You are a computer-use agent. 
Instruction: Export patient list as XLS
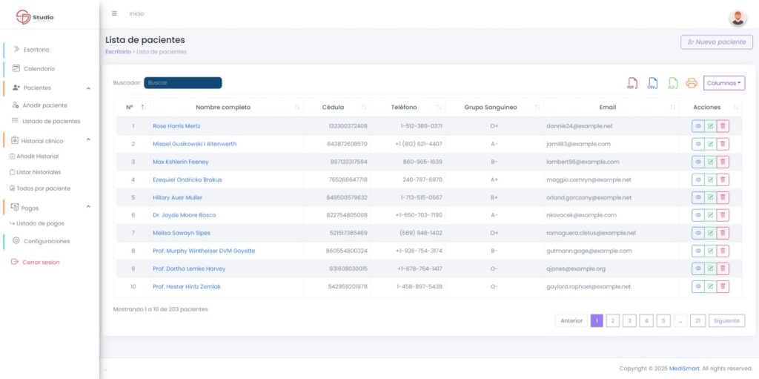pyautogui.click(x=672, y=83)
